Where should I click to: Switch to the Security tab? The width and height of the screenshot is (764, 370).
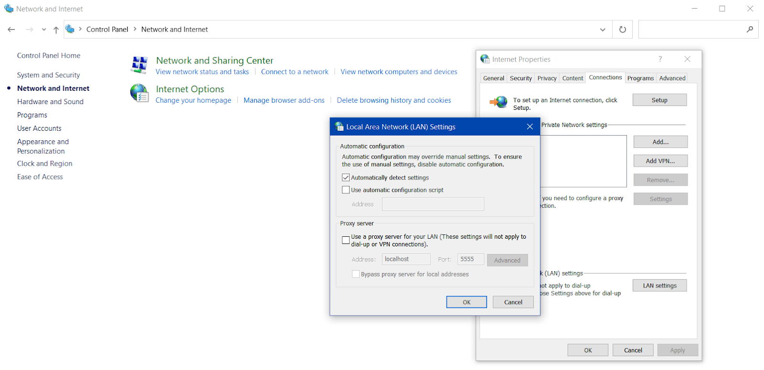pyautogui.click(x=520, y=78)
